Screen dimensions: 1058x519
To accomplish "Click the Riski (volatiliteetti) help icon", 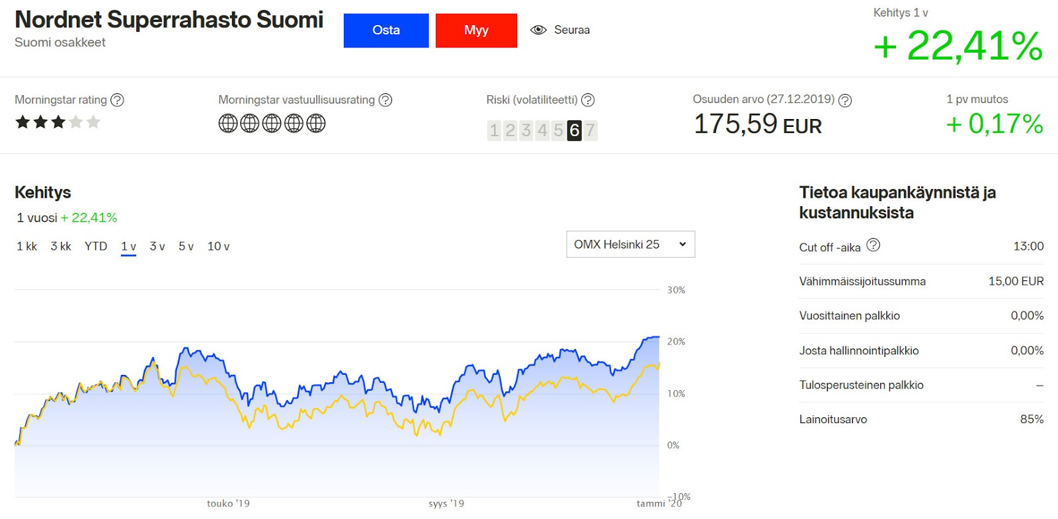I will pyautogui.click(x=588, y=100).
